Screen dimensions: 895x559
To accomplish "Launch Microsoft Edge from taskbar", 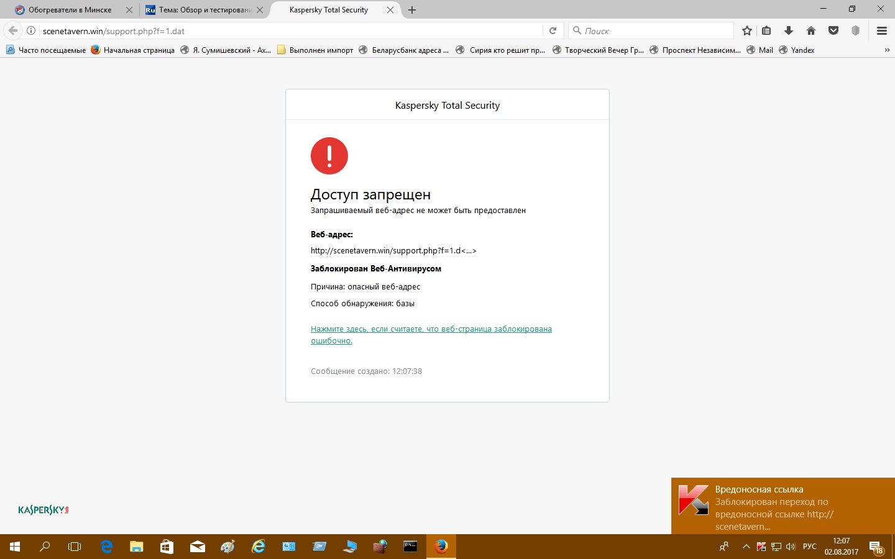I will (106, 547).
